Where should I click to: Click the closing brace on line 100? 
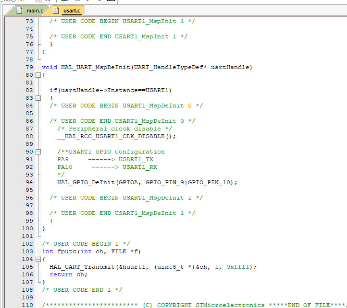coord(44,228)
